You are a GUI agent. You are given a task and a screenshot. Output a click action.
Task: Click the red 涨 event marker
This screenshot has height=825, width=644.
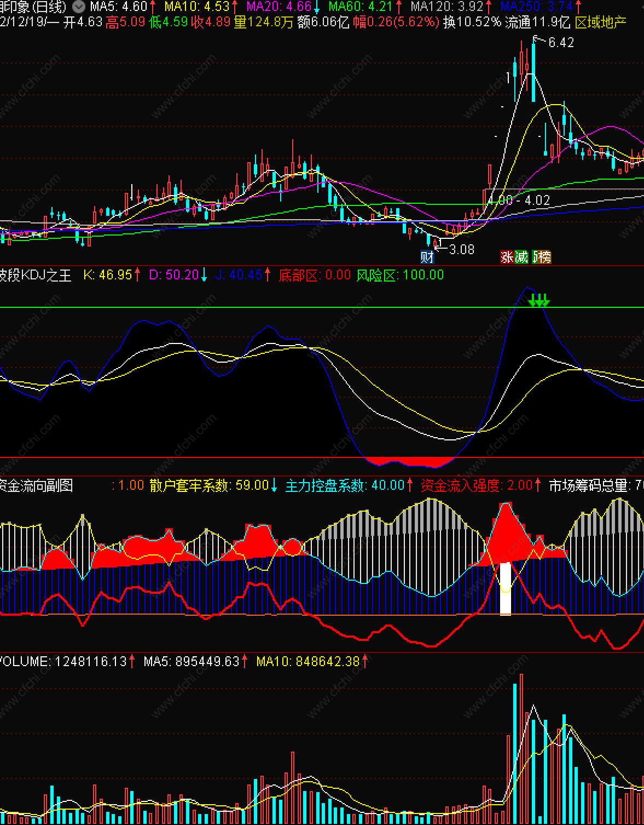[x=507, y=256]
